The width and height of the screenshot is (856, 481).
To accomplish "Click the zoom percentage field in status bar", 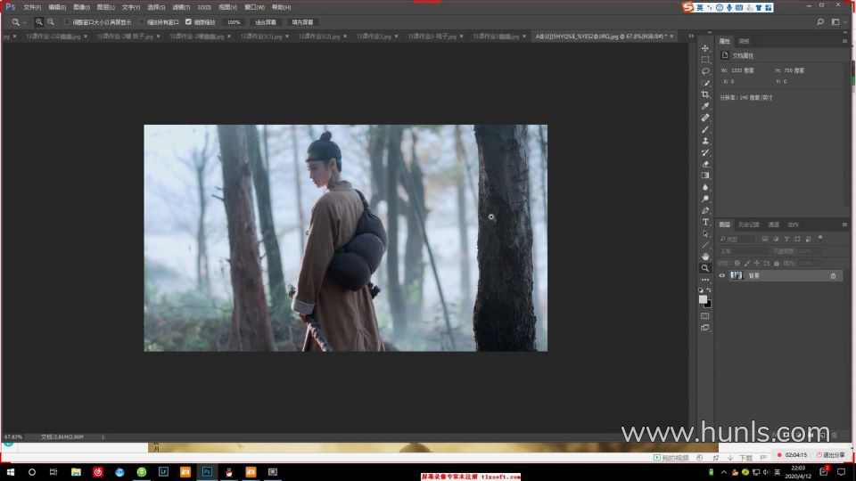I will [13, 436].
